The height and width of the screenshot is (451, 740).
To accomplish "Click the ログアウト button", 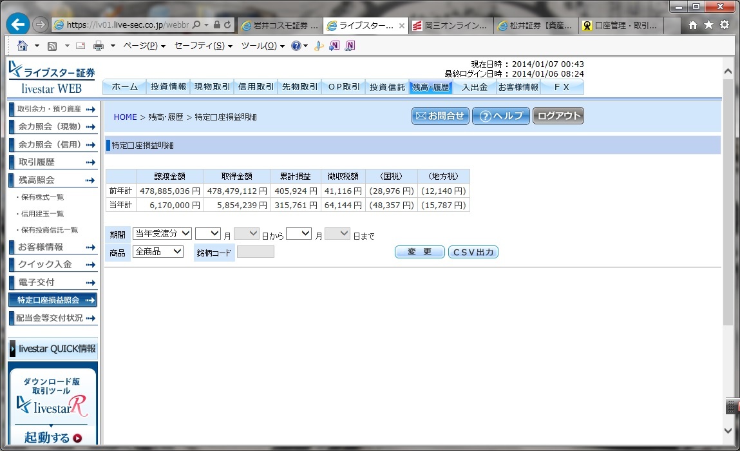I will [558, 116].
